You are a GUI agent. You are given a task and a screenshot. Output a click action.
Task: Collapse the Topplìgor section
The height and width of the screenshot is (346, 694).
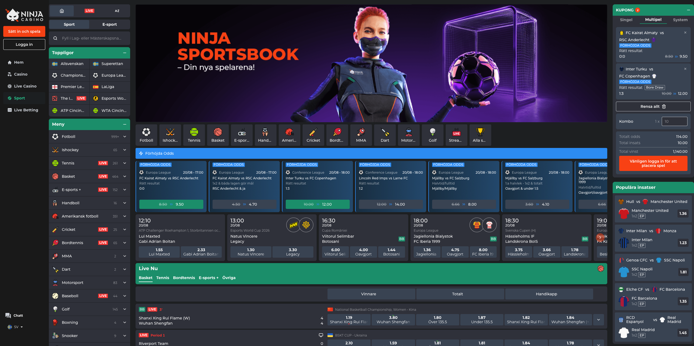[125, 53]
